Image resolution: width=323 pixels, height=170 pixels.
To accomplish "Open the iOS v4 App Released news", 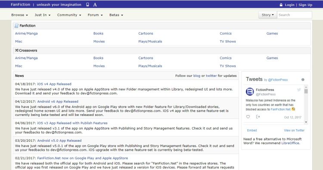I will pos(54,84).
